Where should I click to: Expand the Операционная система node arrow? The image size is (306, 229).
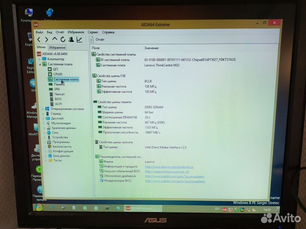coord(43,109)
